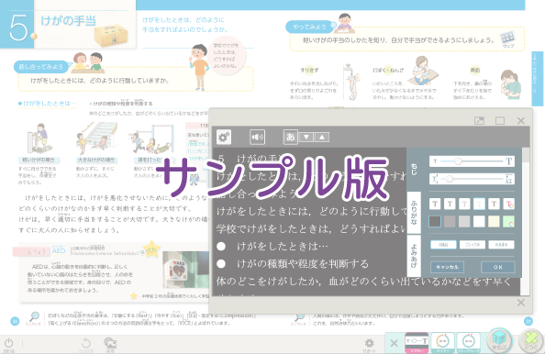545x354 pixels.
Task: Select the brown T text color
Action: pos(494,204)
